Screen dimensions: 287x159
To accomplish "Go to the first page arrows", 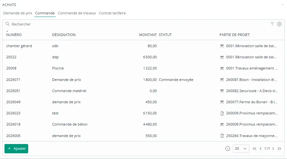I will (x=254, y=148).
